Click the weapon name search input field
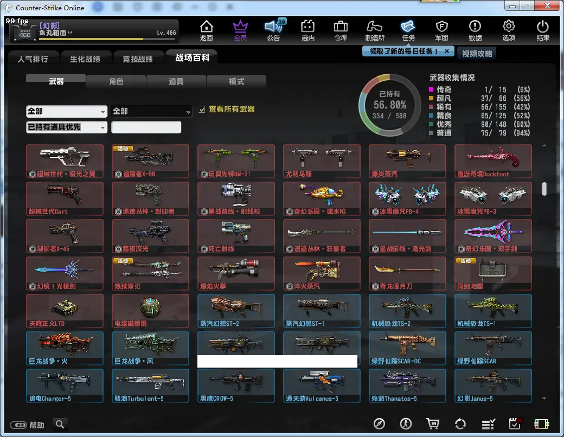The image size is (564, 437). pos(146,127)
